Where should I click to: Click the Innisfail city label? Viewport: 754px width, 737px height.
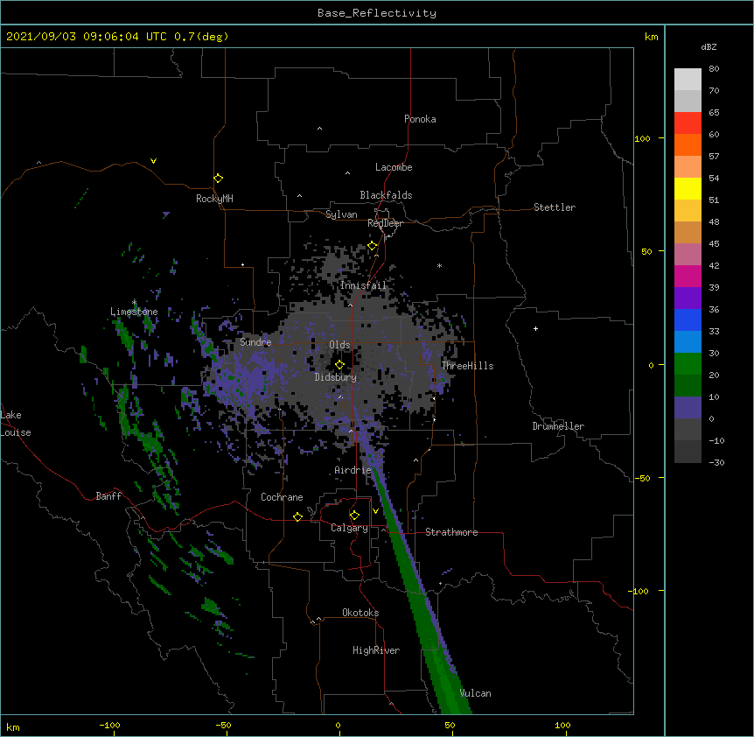click(363, 285)
